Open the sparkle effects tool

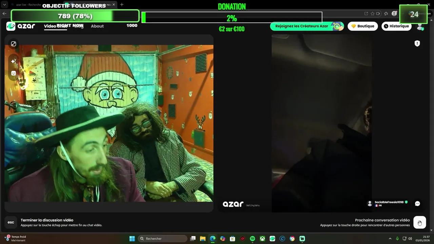click(x=14, y=61)
